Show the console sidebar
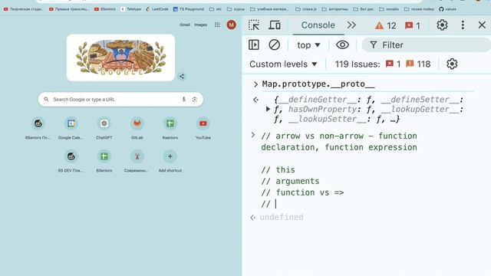 pos(254,44)
